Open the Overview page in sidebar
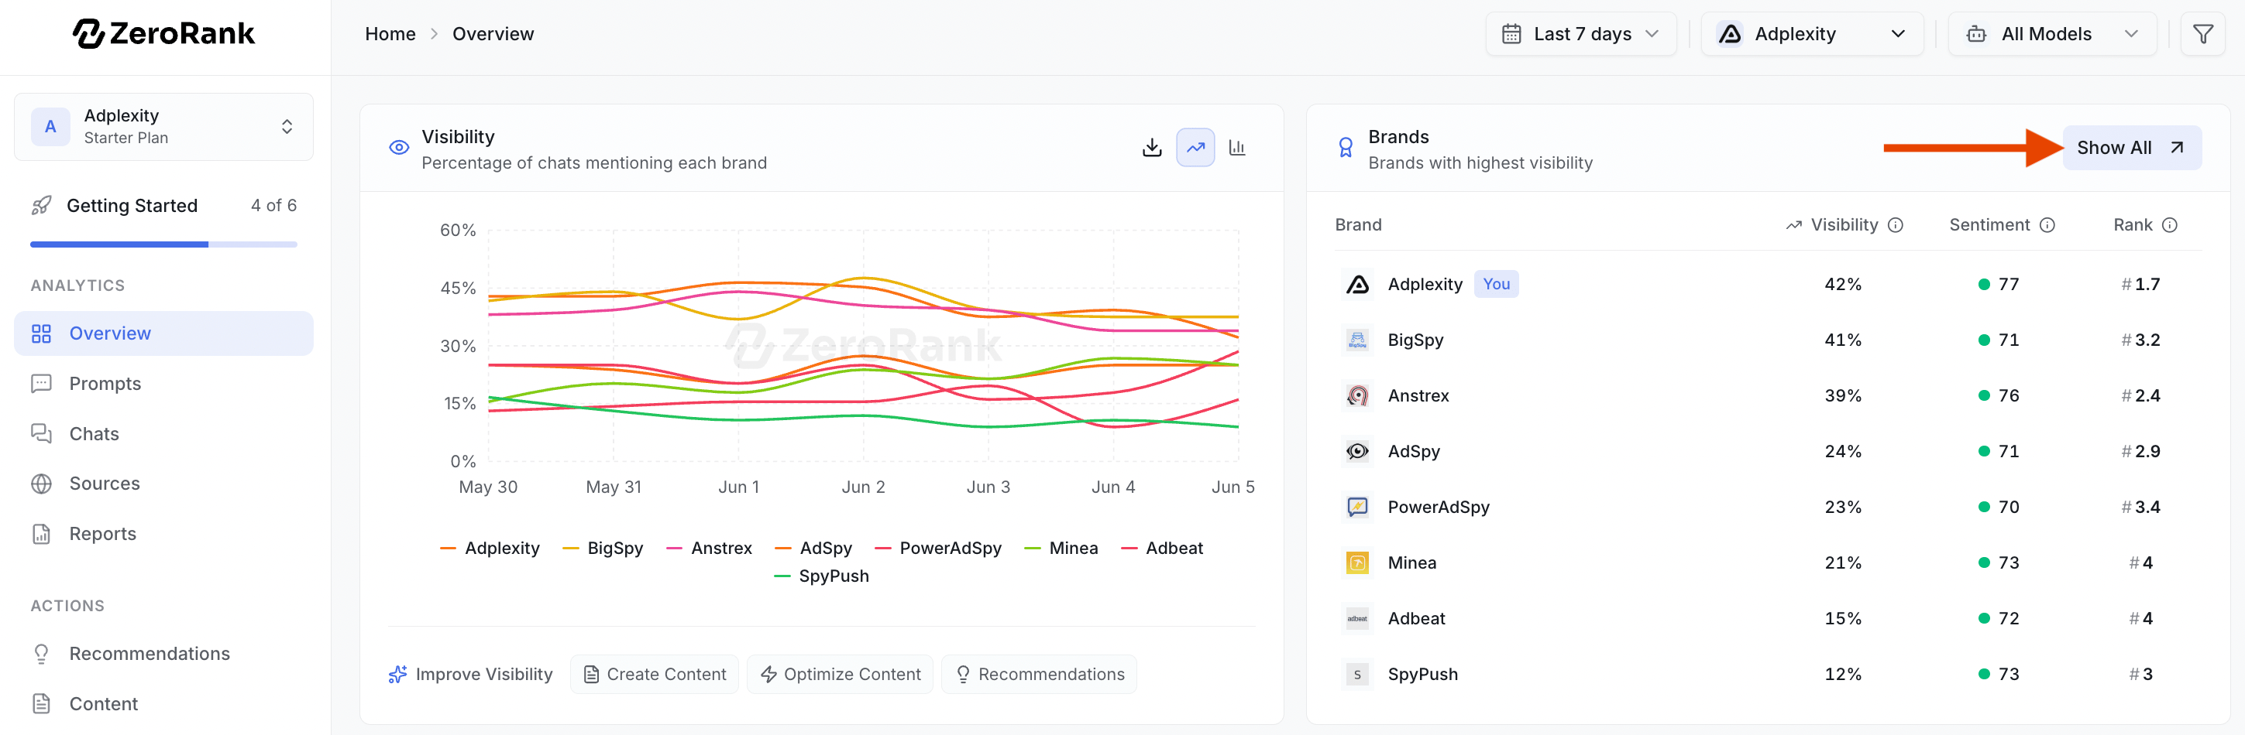 [164, 333]
